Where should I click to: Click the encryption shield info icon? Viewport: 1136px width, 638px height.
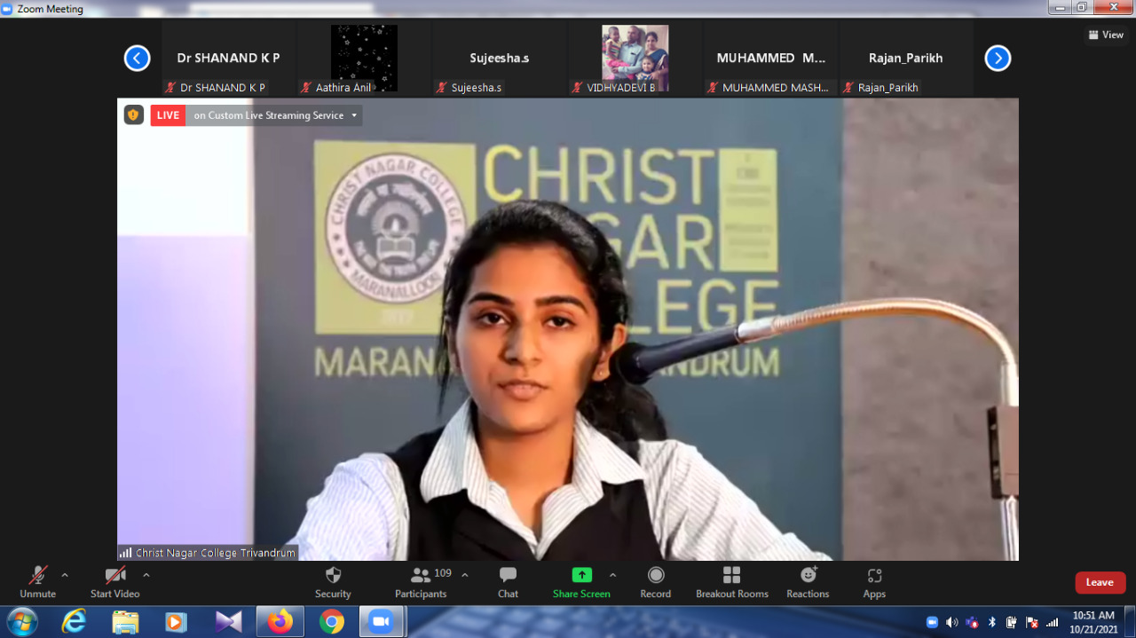[133, 115]
